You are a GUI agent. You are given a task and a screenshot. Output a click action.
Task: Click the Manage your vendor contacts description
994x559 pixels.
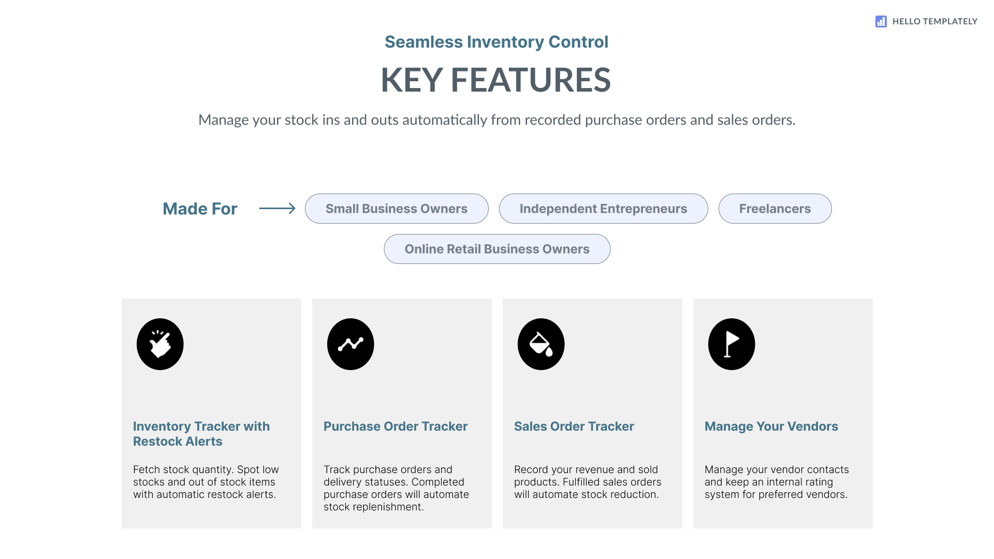click(777, 482)
